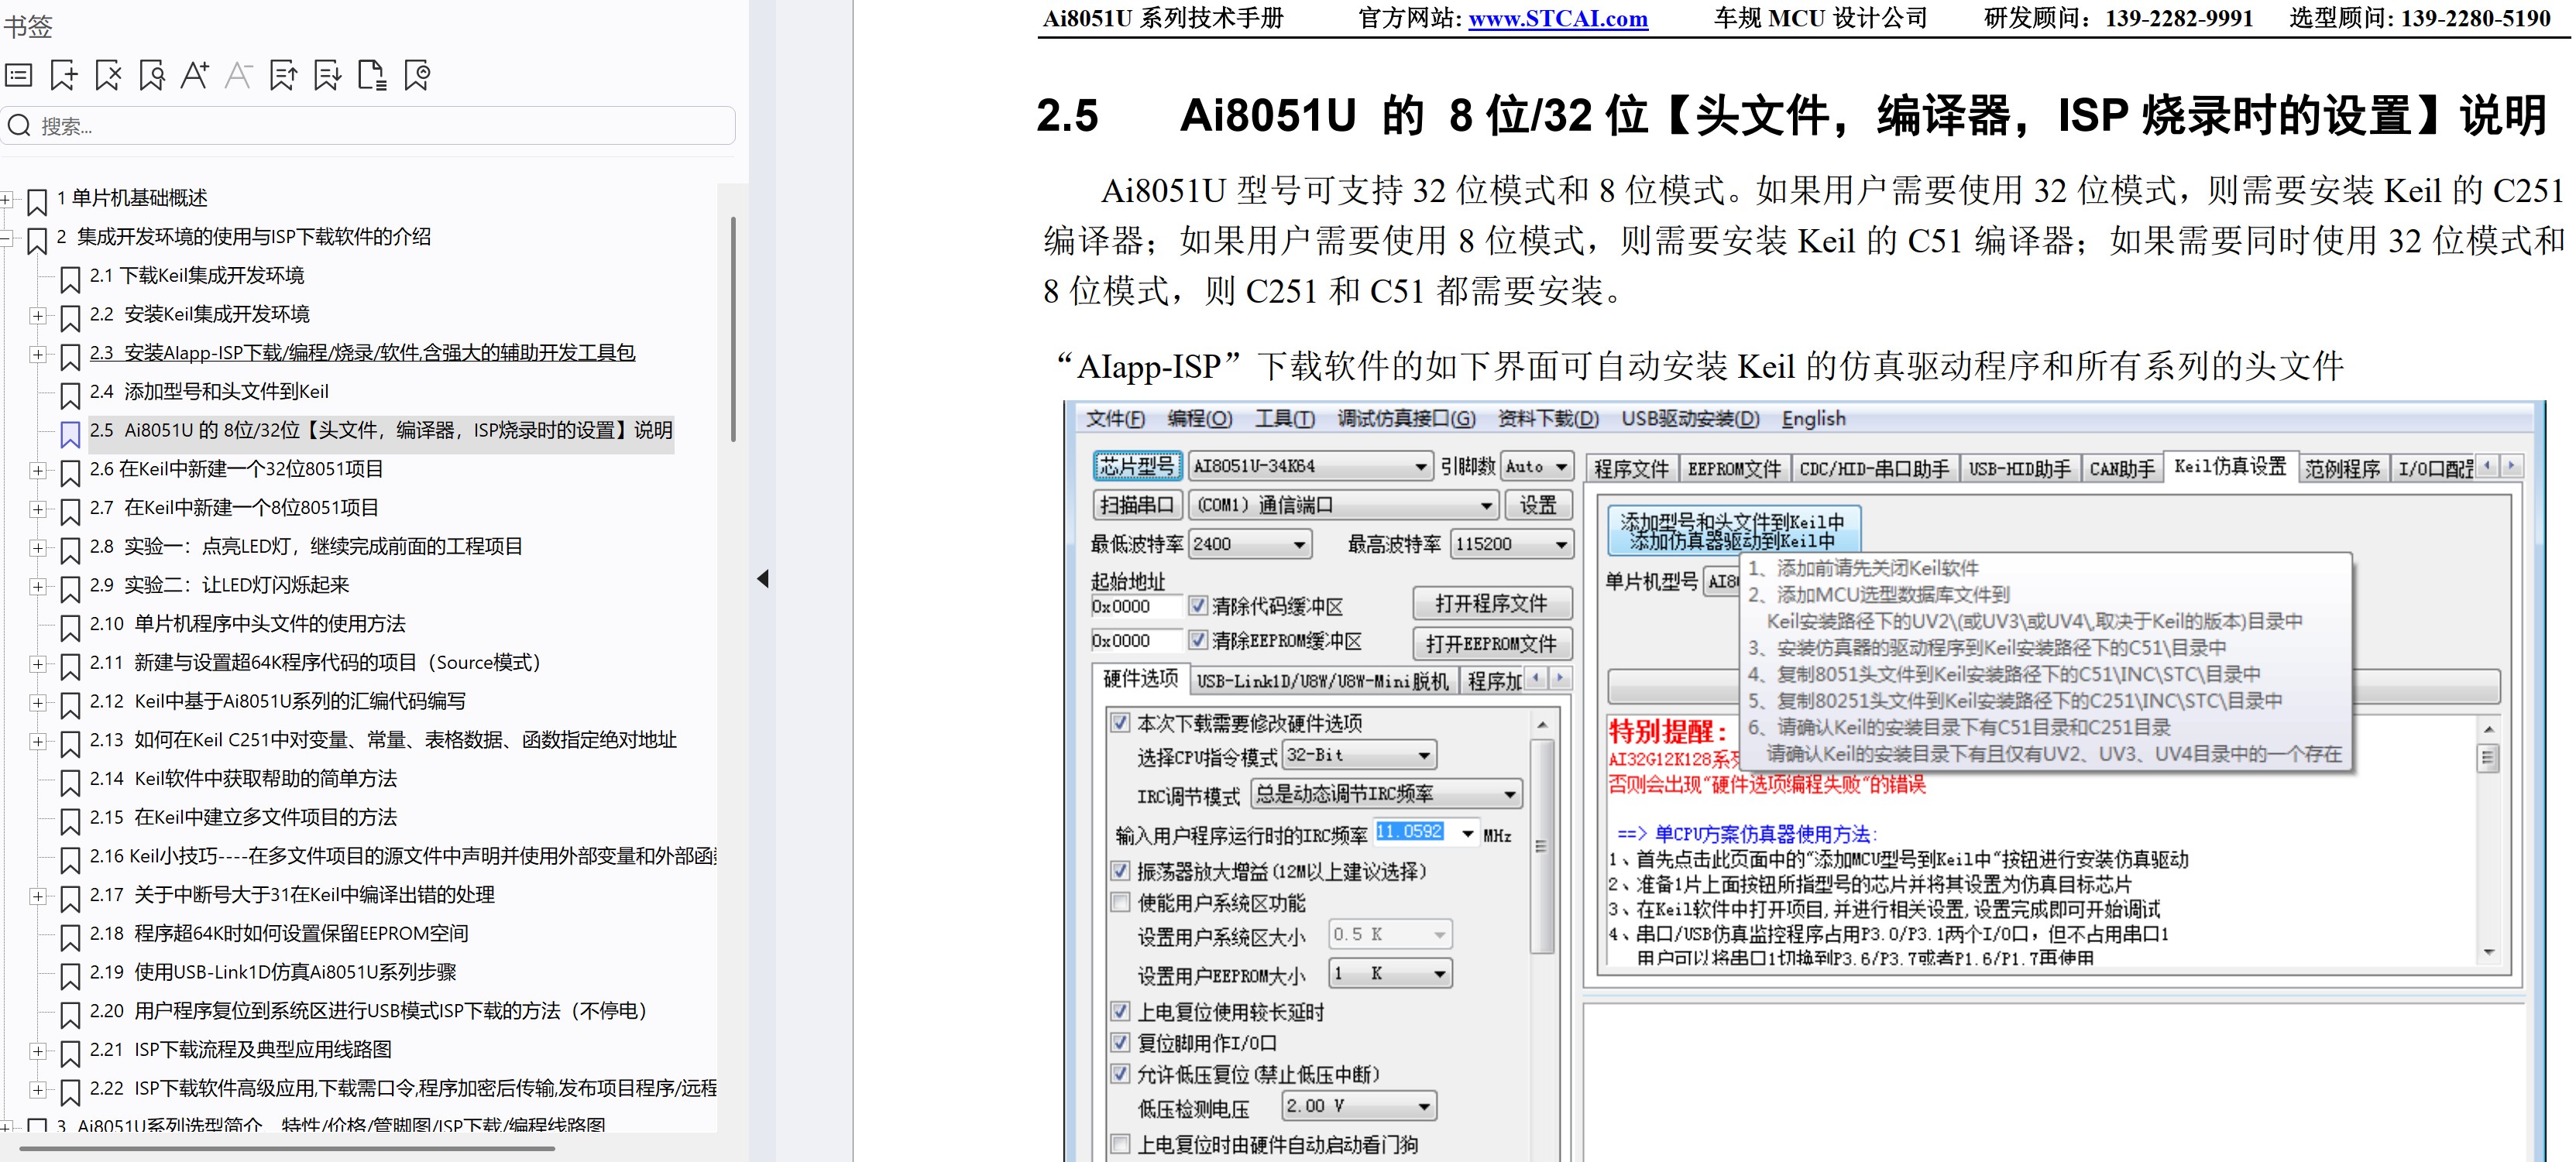
Task: Toggle 本次下载需要修改硬件选项 checkbox
Action: [1121, 722]
